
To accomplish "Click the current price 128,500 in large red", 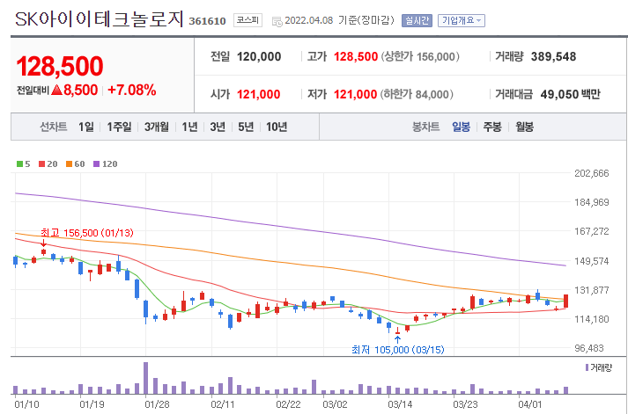I will click(x=60, y=66).
